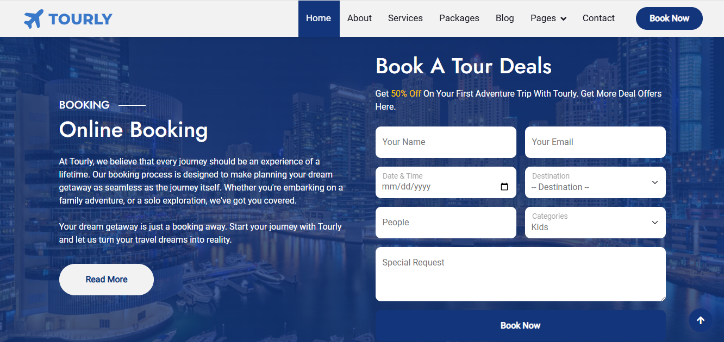Click the TOURLY brand name text
Image resolution: width=724 pixels, height=342 pixels.
(x=80, y=19)
